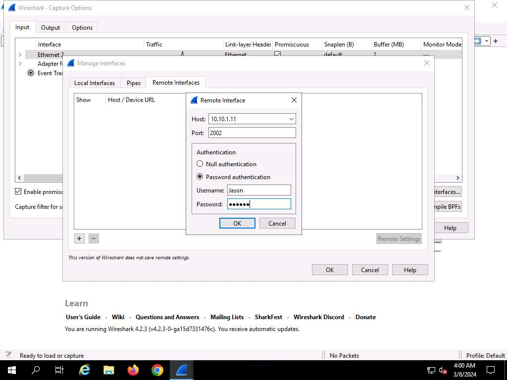The width and height of the screenshot is (507, 380).
Task: Click the Username input field
Action: tap(258, 190)
